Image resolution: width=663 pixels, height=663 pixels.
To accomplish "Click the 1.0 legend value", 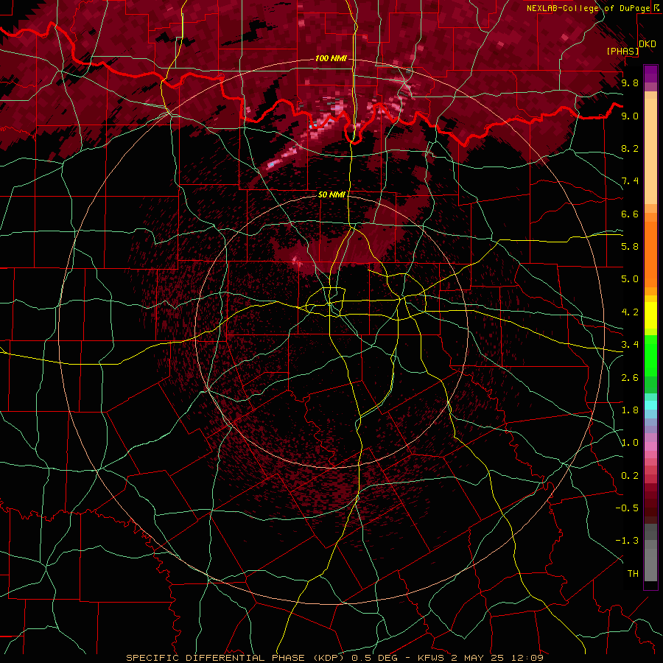I will pos(630,443).
